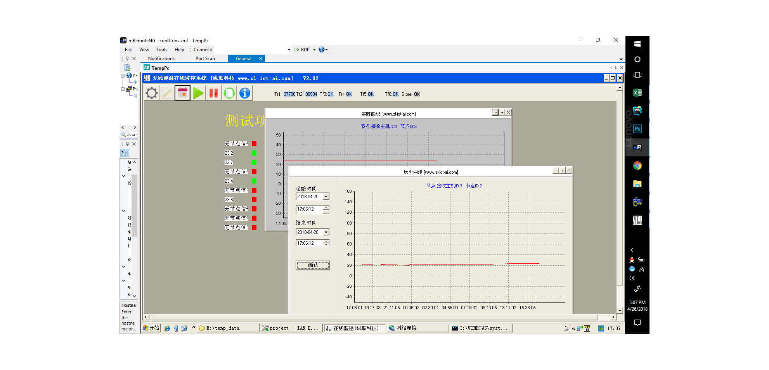Collapse the PuTTY sessions tree node
The height and width of the screenshot is (370, 769).
123,89
